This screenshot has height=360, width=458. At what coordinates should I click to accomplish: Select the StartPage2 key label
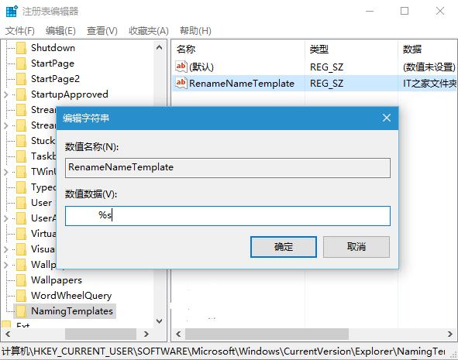55,79
